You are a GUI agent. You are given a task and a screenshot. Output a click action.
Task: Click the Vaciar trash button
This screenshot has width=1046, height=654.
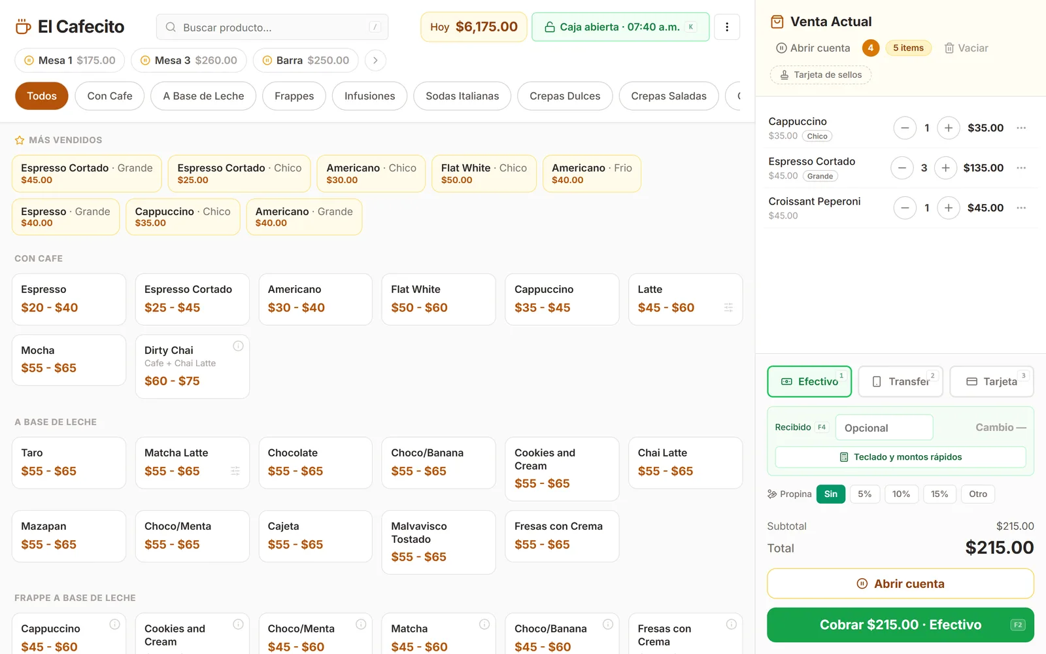click(966, 48)
